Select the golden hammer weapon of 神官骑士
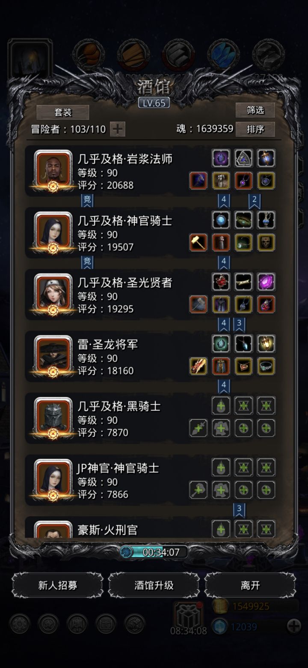The height and width of the screenshot is (668, 308). point(198,243)
